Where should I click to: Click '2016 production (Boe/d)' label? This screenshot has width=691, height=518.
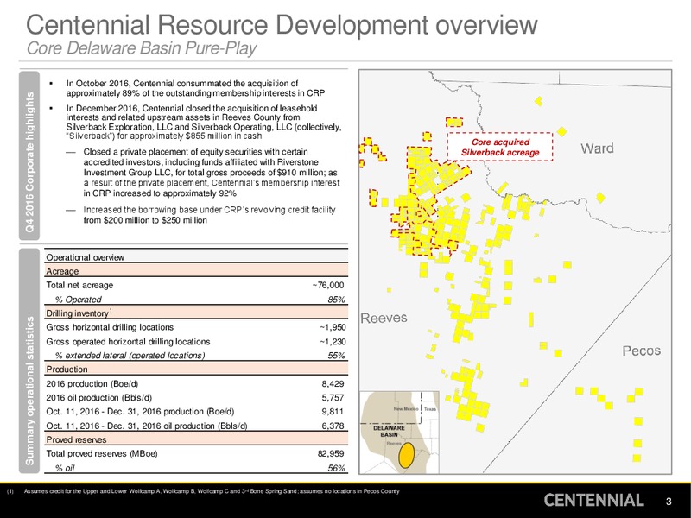pos(92,383)
